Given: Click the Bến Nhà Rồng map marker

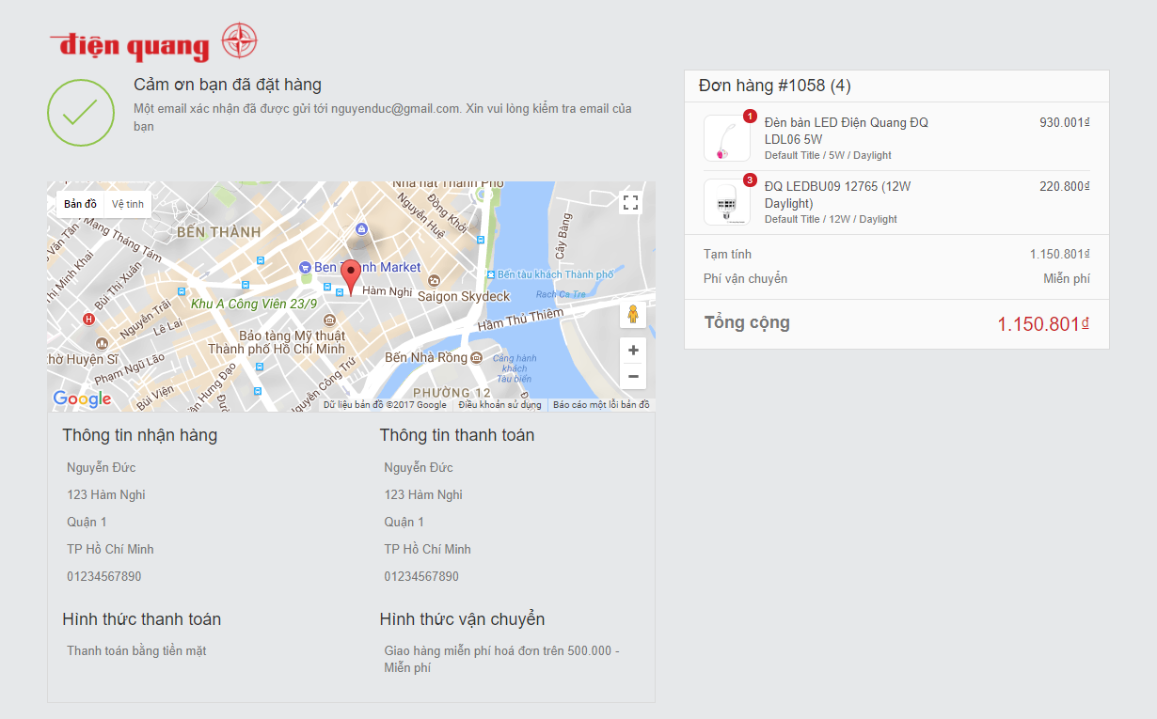Looking at the screenshot, I should coord(476,357).
